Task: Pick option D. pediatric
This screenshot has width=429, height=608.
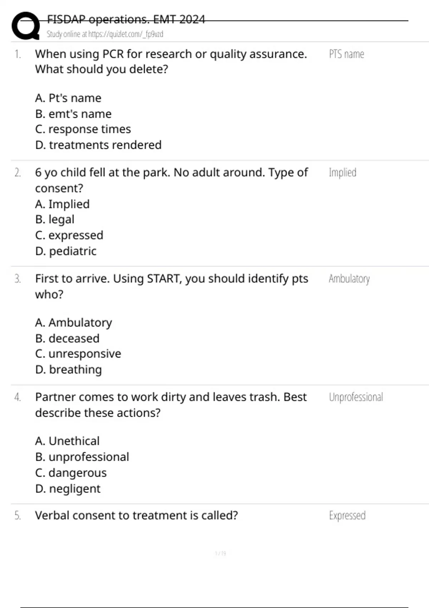Action: pos(66,251)
